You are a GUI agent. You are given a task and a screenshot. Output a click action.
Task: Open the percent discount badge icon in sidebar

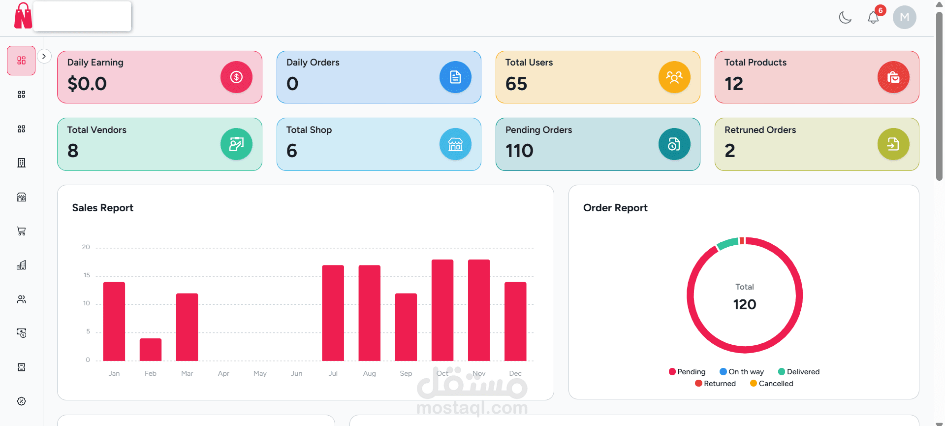point(21,401)
